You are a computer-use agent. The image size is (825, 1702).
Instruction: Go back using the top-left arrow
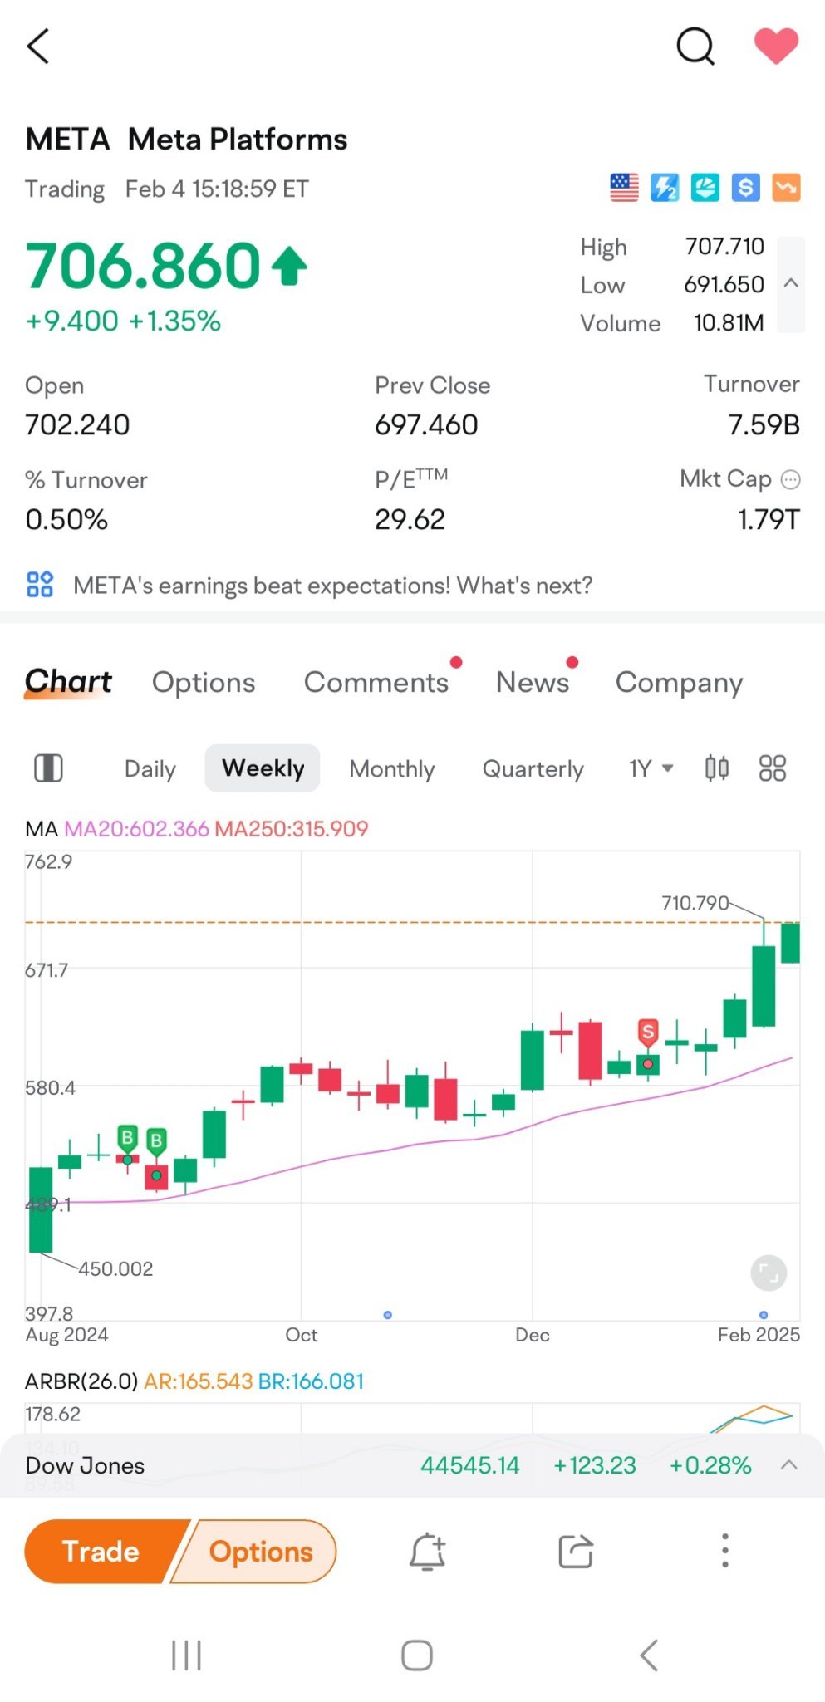(38, 46)
